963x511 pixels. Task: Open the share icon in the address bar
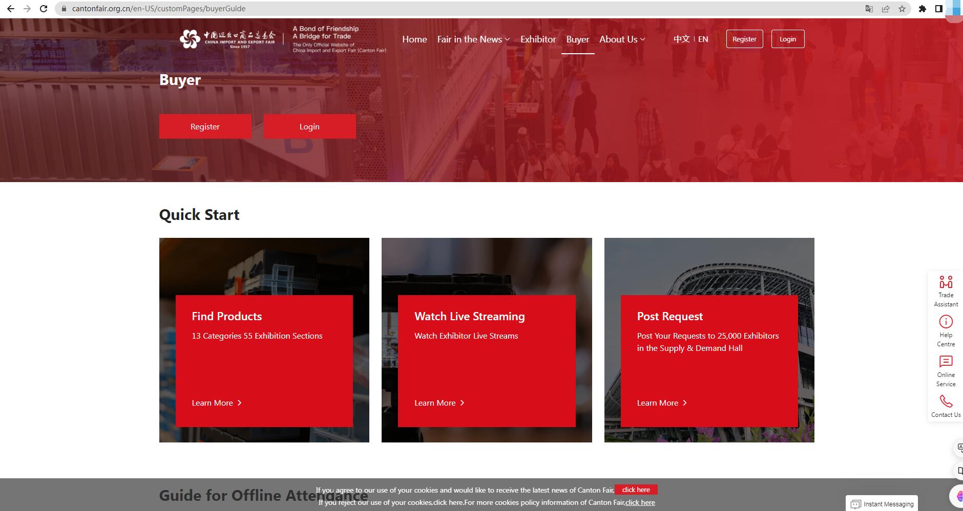point(886,8)
